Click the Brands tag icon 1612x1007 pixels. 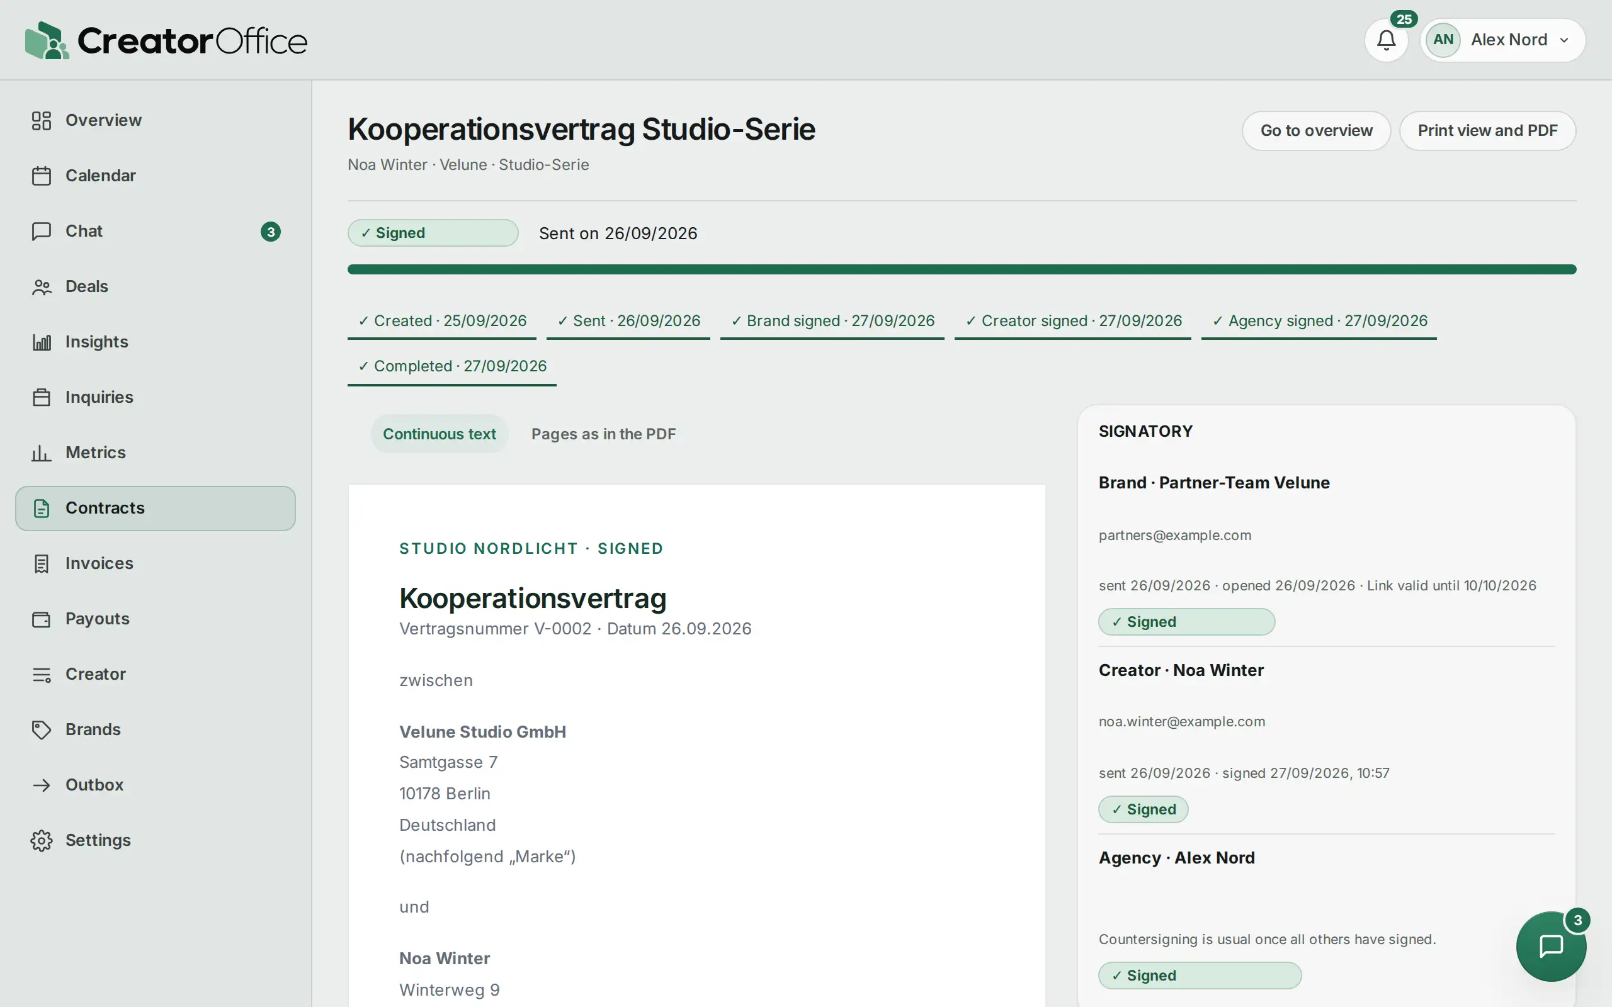point(42,729)
